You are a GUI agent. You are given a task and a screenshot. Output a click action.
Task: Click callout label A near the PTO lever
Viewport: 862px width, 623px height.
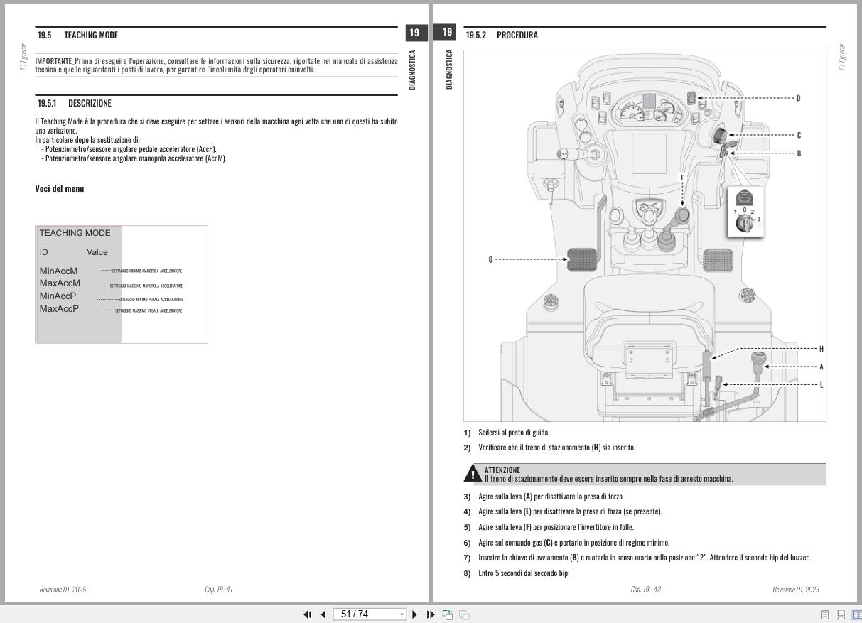(x=821, y=367)
